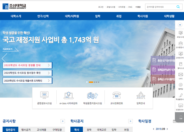Click the 학사일정 calendar icon
This screenshot has width=184, height=132.
pyautogui.click(x=175, y=121)
